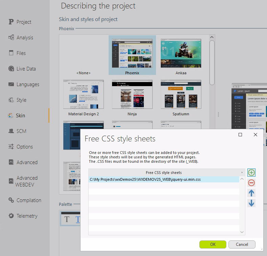This screenshot has height=256, width=267.
Task: Click the red remove style sheet icon
Action: click(x=251, y=183)
